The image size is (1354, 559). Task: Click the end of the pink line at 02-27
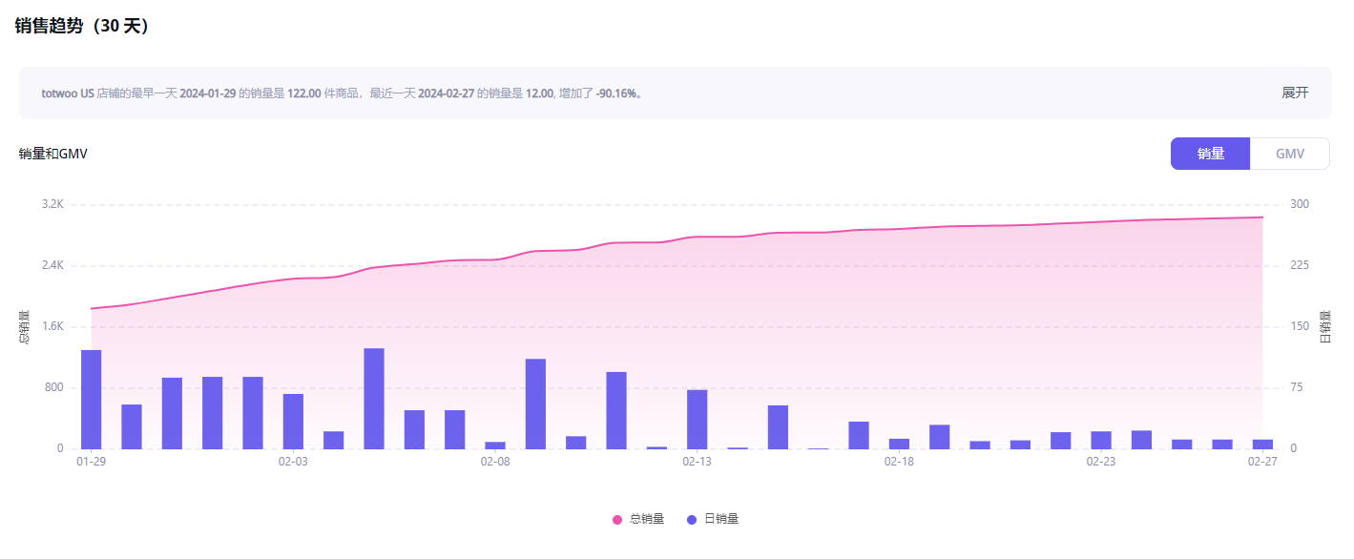click(1262, 217)
